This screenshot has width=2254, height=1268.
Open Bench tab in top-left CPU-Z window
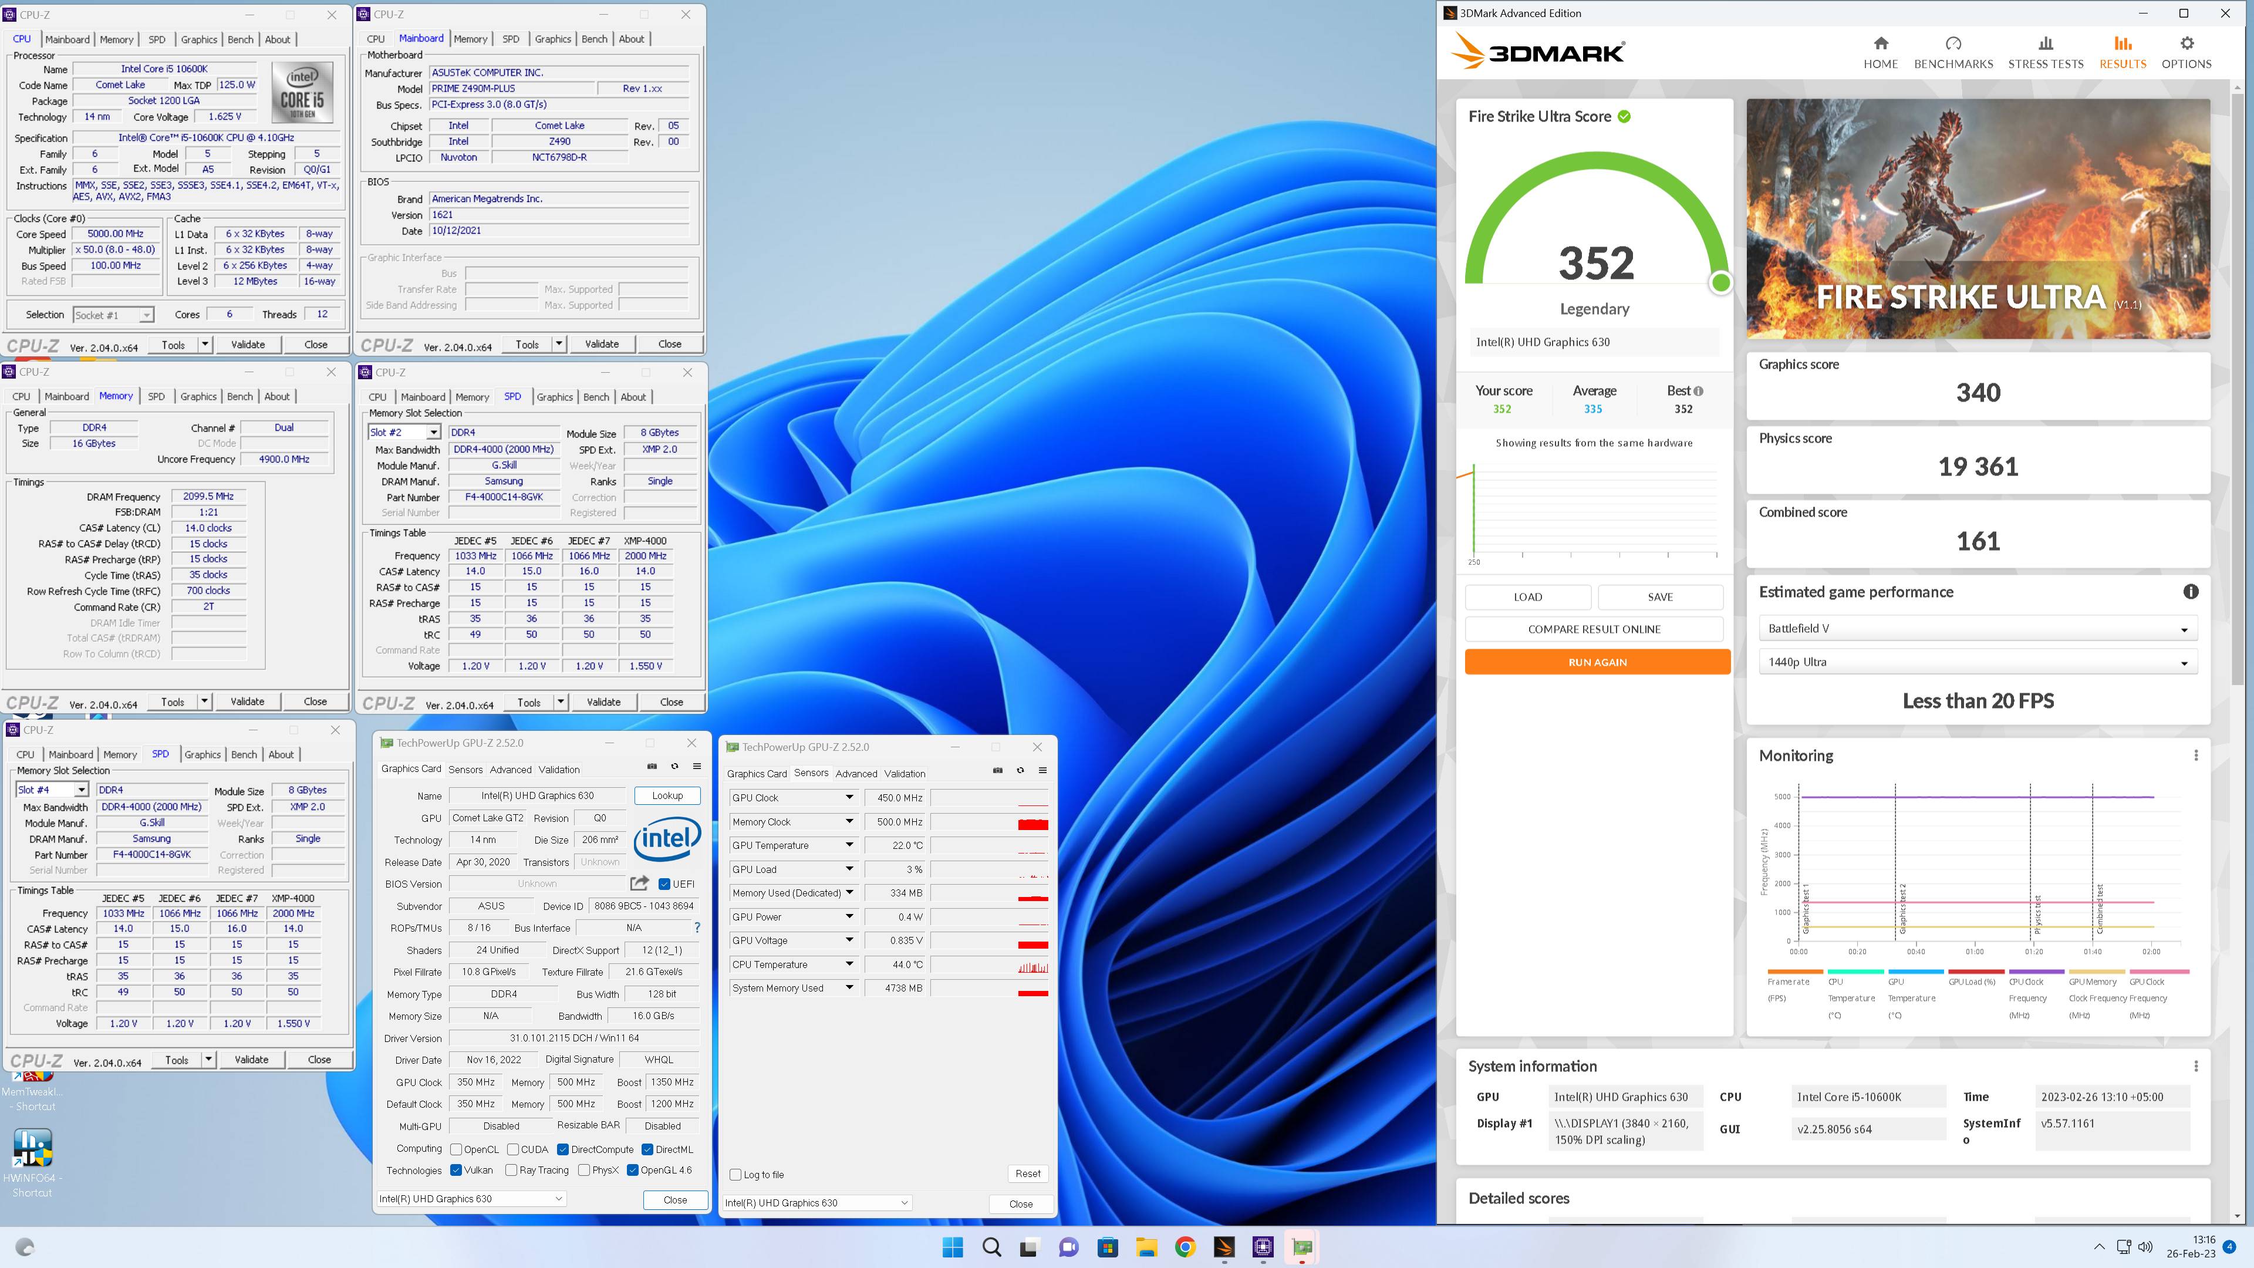[x=241, y=39]
